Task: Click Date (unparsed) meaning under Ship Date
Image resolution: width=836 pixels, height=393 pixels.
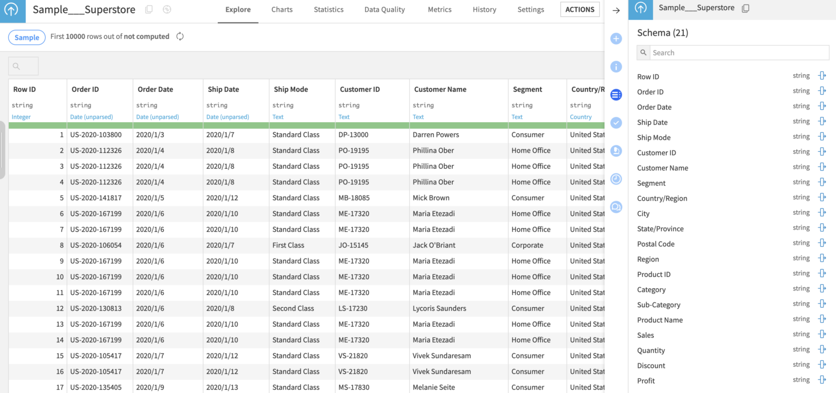Action: pyautogui.click(x=227, y=117)
